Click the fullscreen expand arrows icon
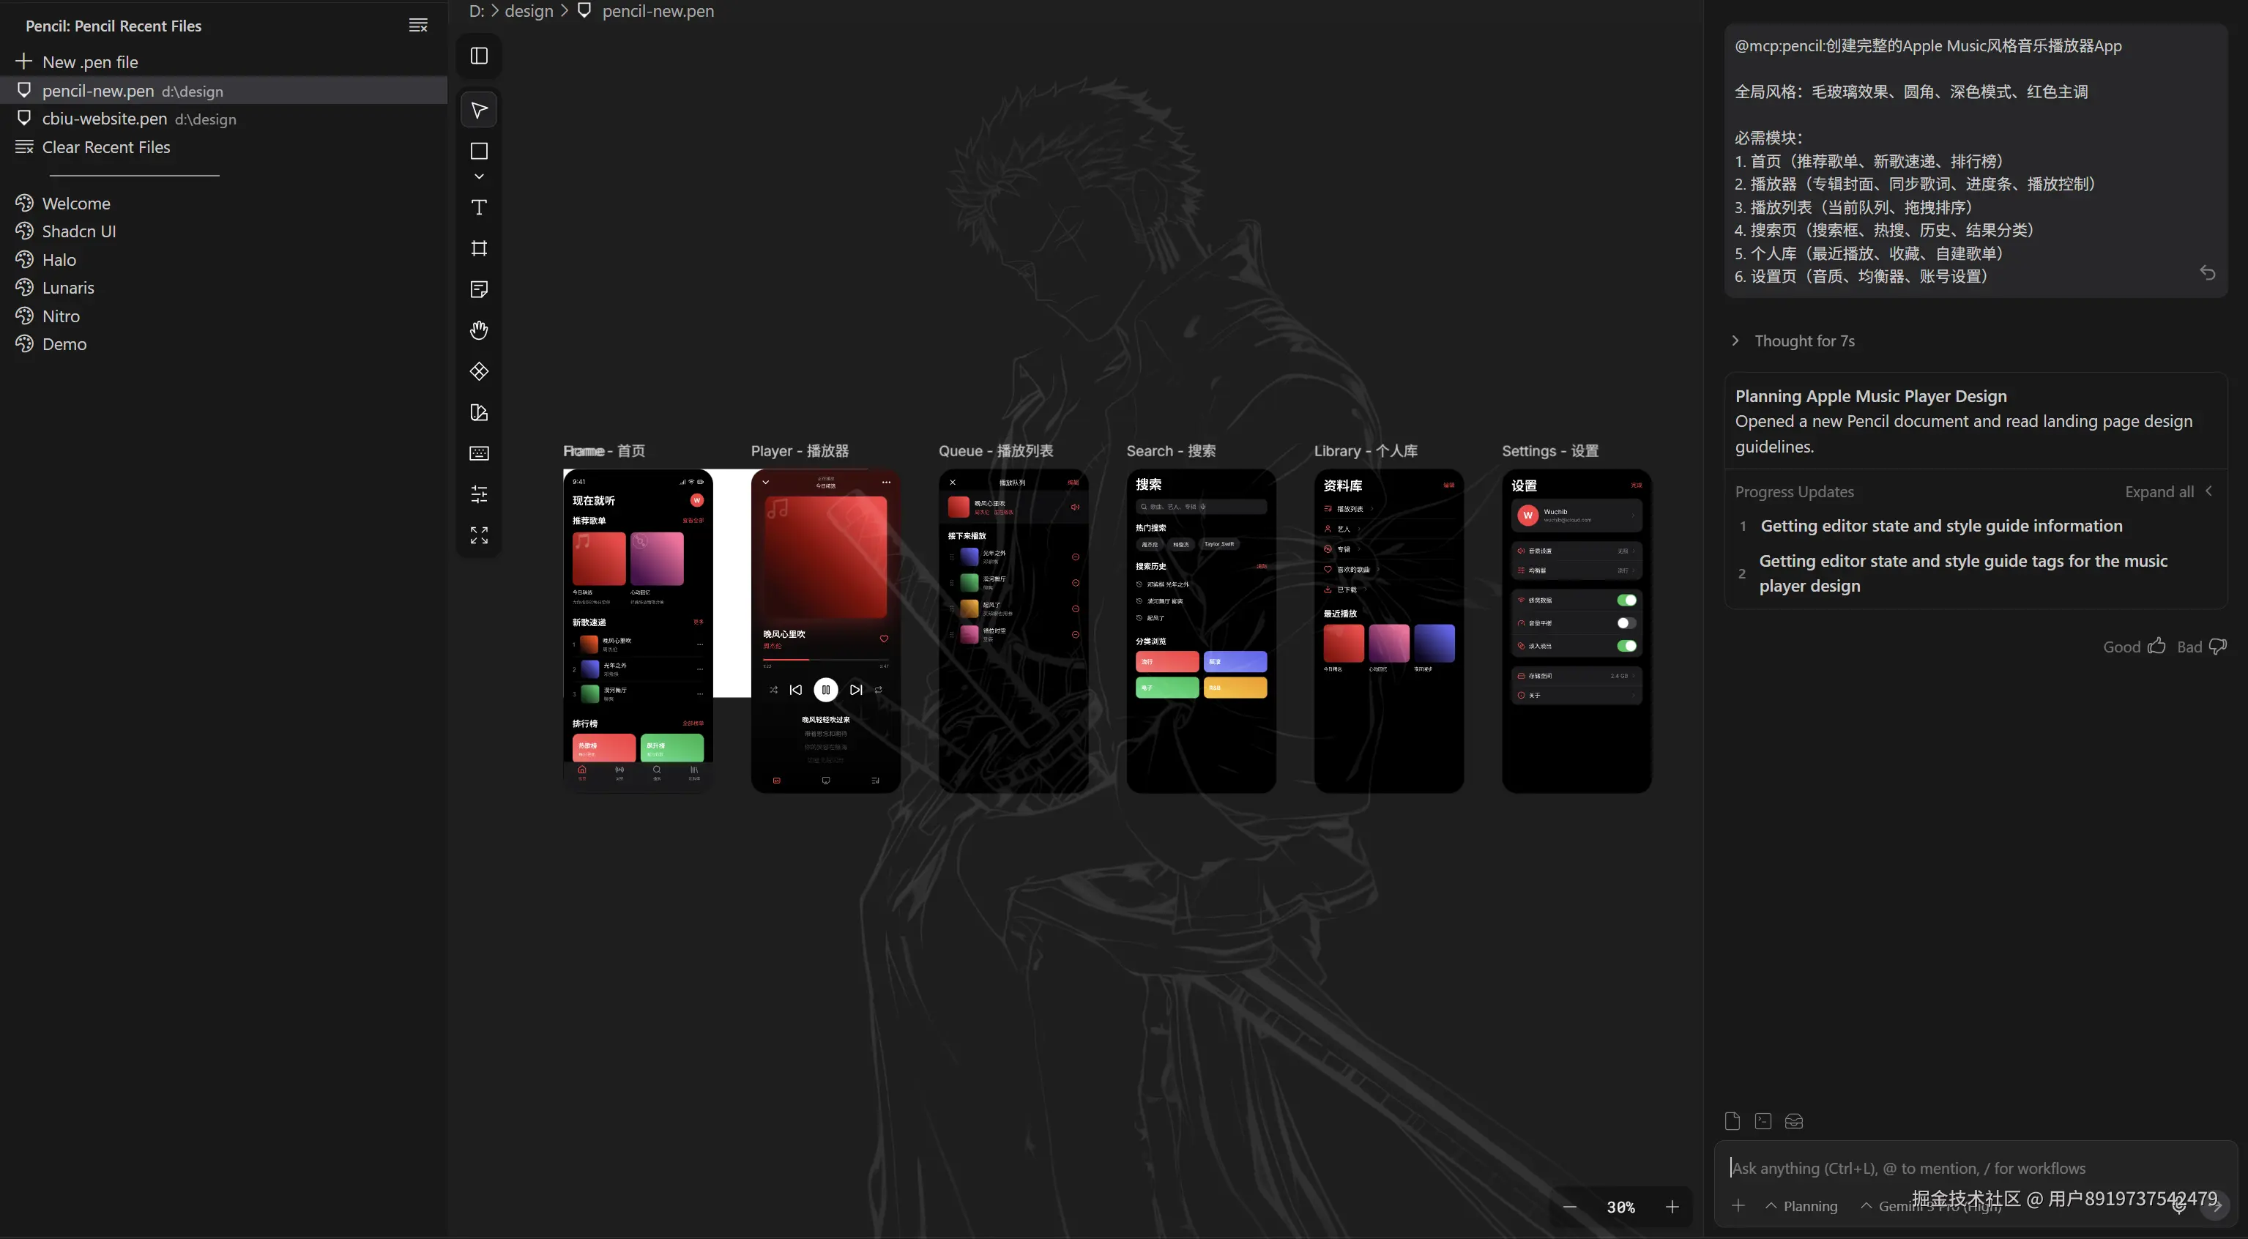The image size is (2248, 1239). (479, 535)
